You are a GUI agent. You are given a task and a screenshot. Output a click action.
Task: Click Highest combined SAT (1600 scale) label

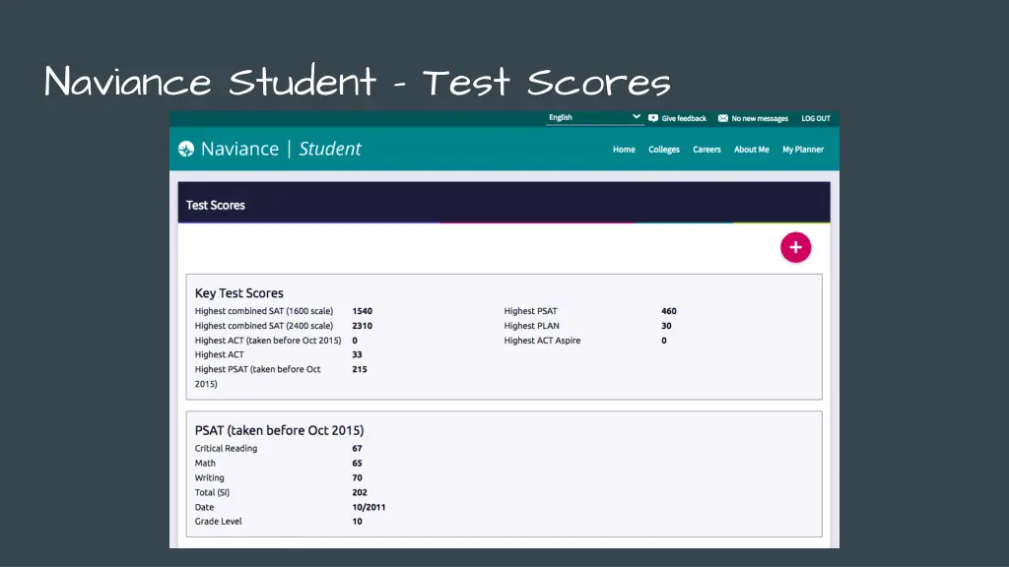(264, 311)
